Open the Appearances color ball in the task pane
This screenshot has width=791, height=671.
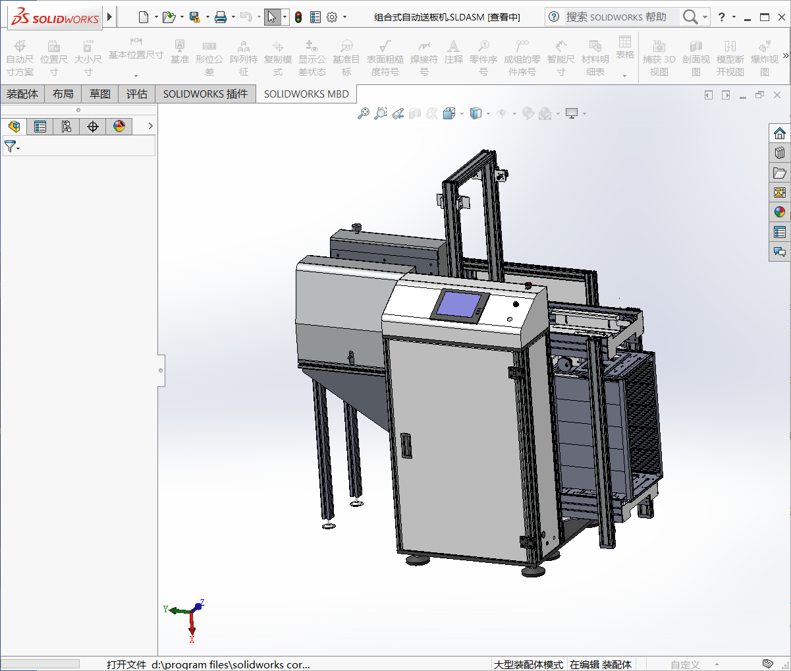(780, 212)
